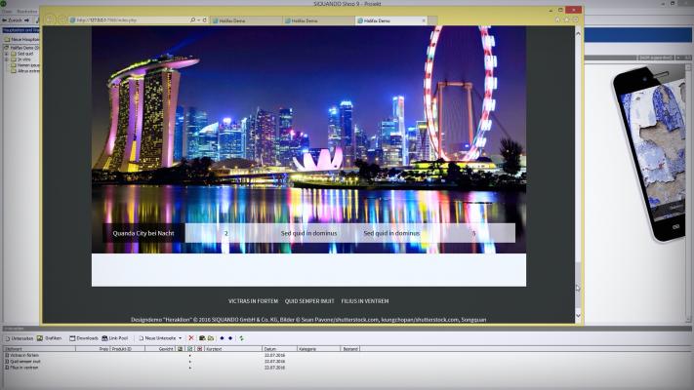This screenshot has height=390, width=694.
Task: Click the refresh icon in address bar
Action: 203,19
